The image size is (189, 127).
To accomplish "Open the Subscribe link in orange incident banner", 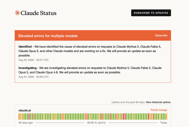I will coord(161,35).
